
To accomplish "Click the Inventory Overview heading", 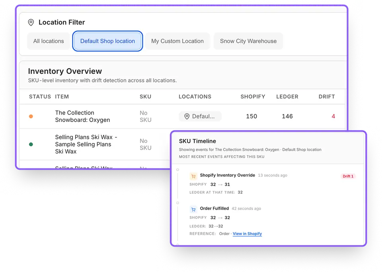I will pos(65,71).
